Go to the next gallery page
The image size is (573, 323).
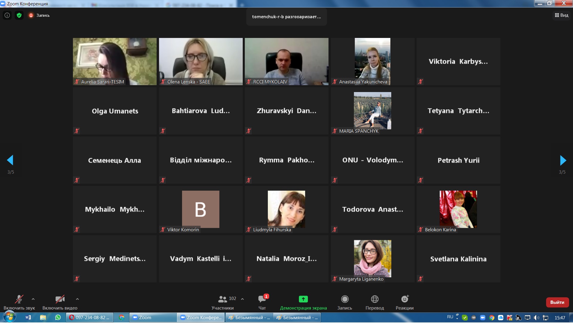[563, 160]
